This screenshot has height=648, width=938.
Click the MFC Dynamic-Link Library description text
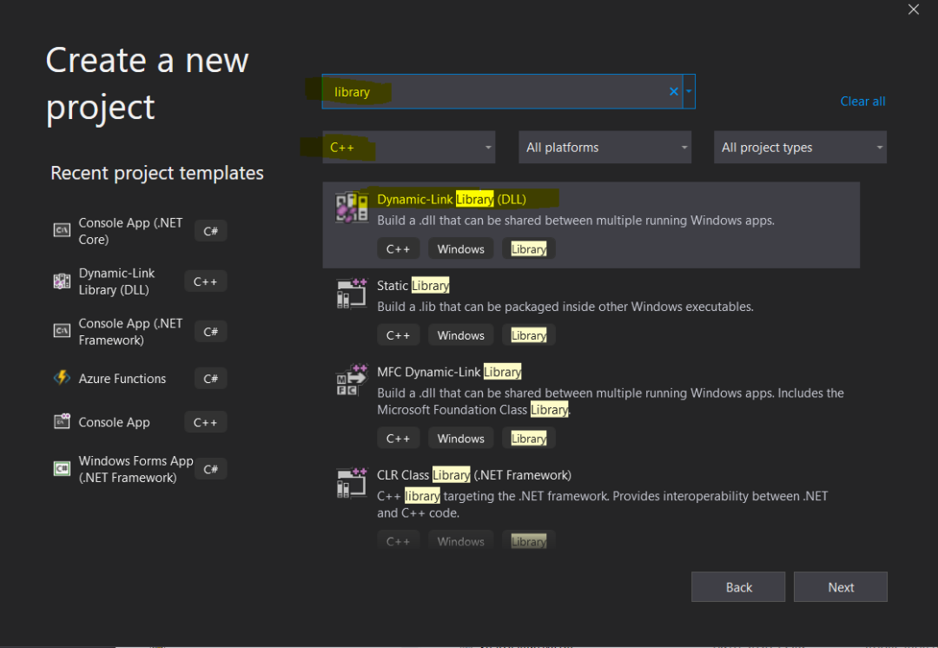pyautogui.click(x=611, y=401)
